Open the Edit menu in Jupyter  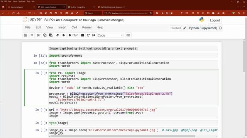pyautogui.click(x=38, y=27)
